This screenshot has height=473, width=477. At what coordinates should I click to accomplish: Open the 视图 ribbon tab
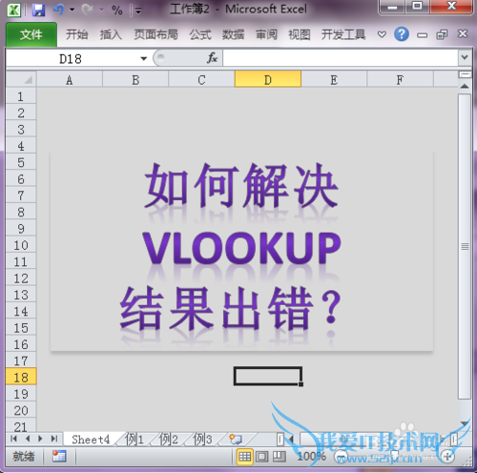point(300,34)
